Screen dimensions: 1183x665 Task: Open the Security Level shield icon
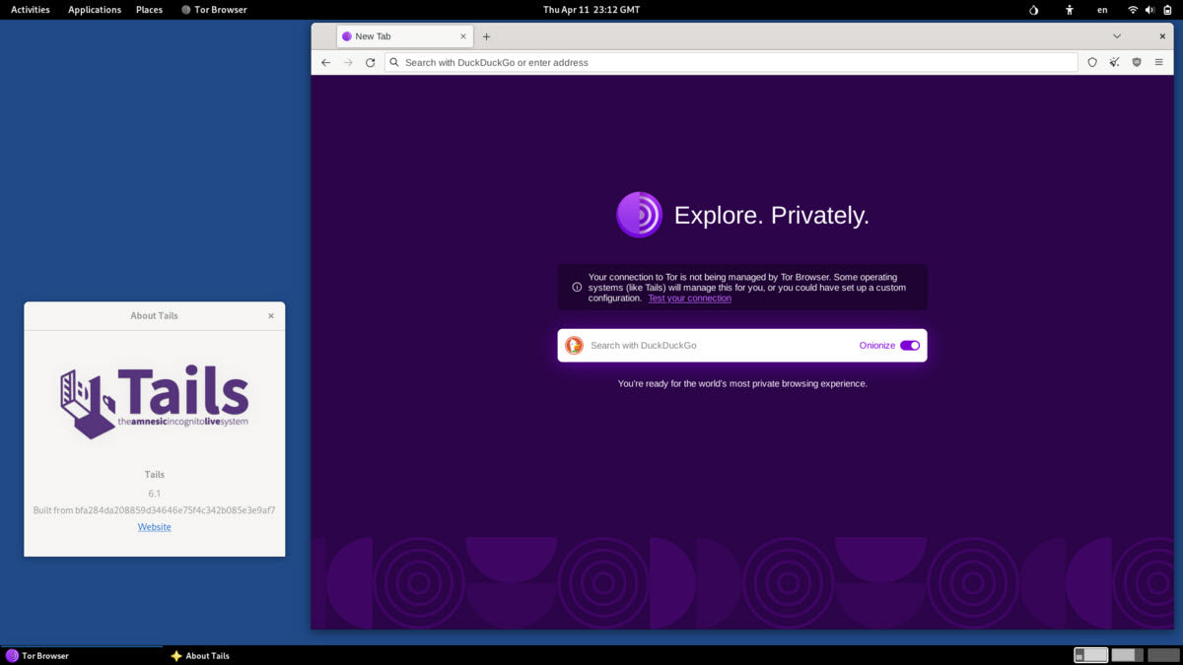tap(1137, 62)
